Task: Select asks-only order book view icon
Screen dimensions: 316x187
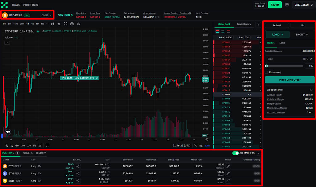Action: click(228, 31)
